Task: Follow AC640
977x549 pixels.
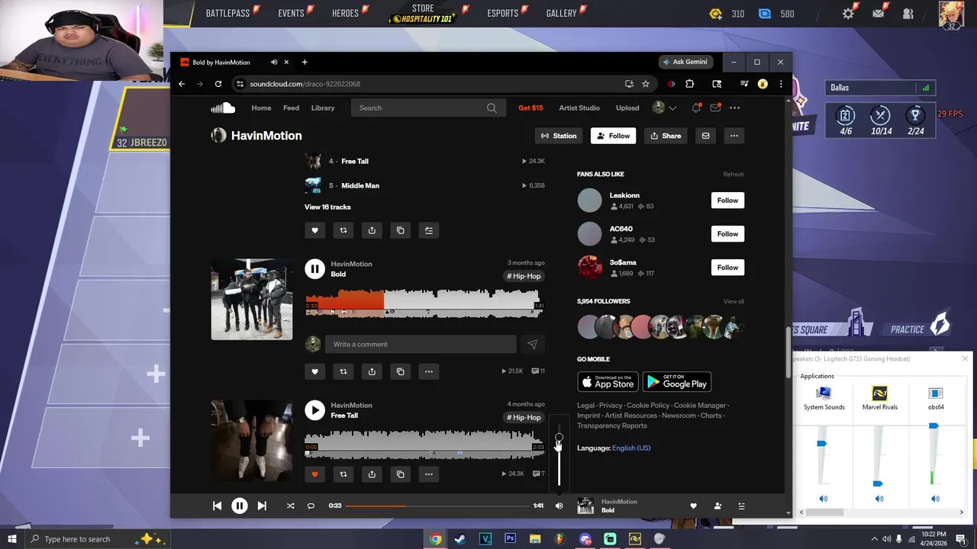Action: (727, 234)
